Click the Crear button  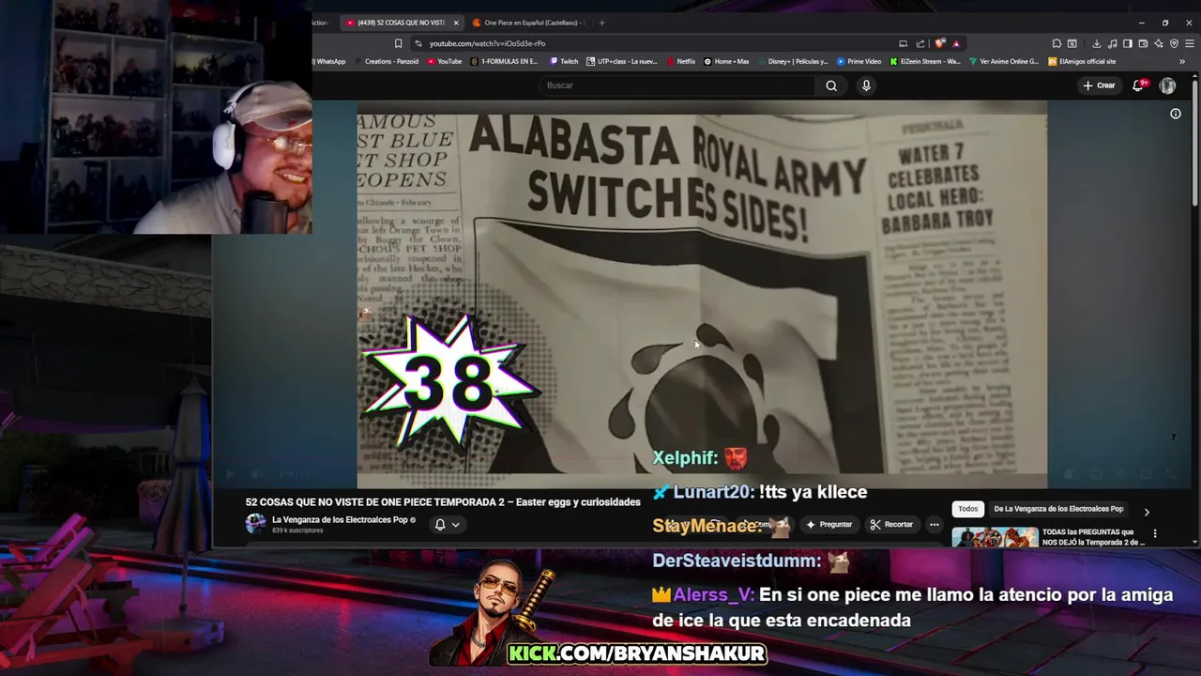1100,85
